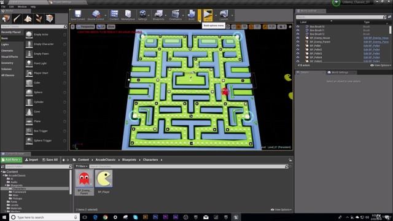Open Build options dropdown arrow
Screen dimensions: 393x221
tap(200, 15)
